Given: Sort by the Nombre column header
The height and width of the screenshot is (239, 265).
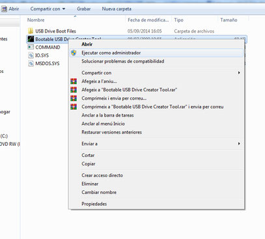Looking at the screenshot, I should tap(76, 20).
